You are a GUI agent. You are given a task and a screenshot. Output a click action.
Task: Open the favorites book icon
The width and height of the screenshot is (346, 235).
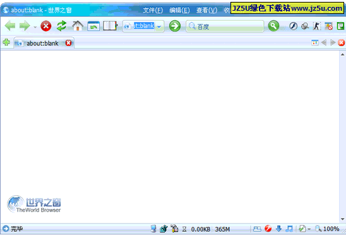(x=110, y=26)
